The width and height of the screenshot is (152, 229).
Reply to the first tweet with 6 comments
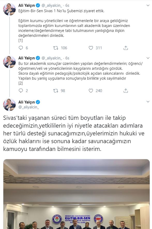[21, 48]
